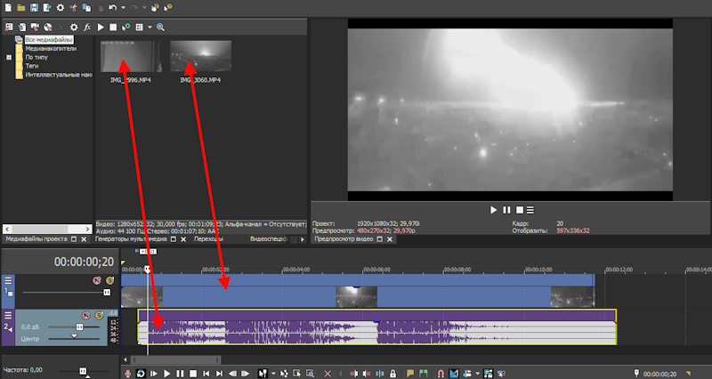Open the Redo history dropdown arrow
712x379 pixels.
[144, 8]
